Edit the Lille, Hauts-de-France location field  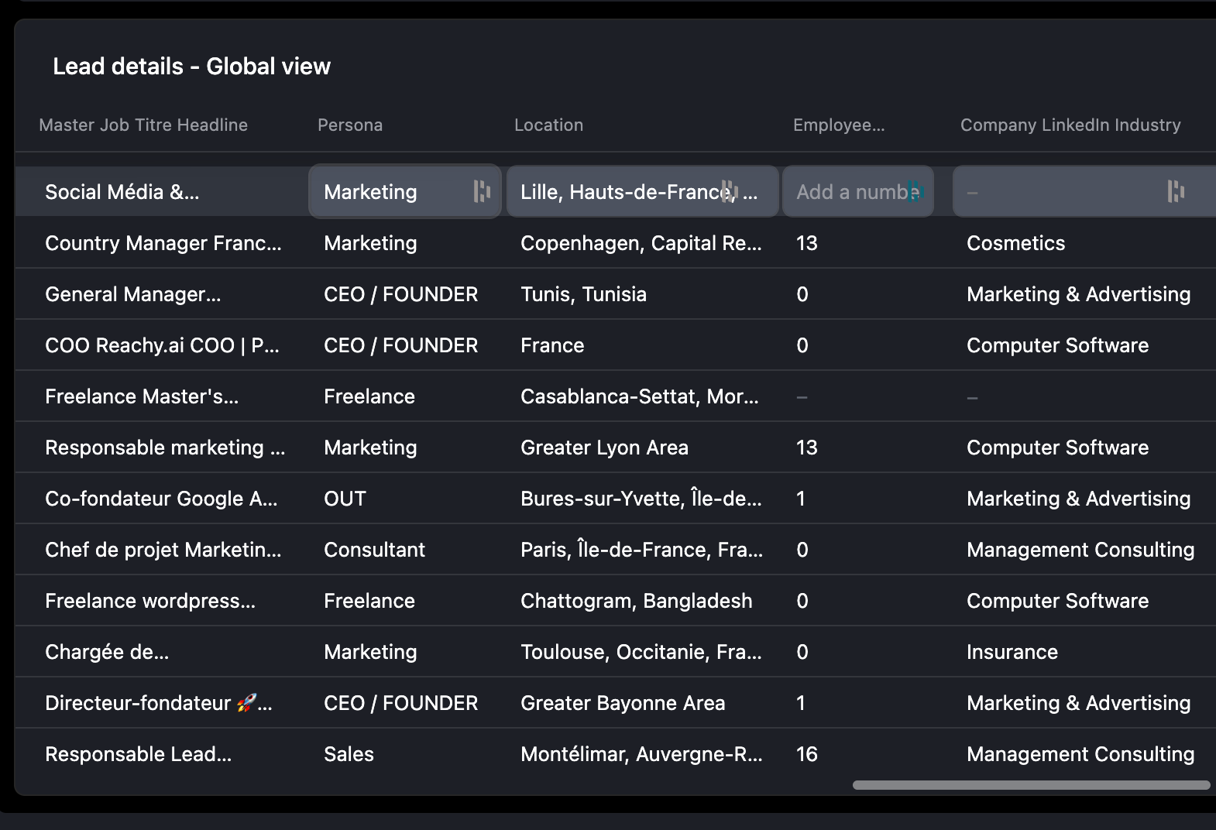pyautogui.click(x=620, y=192)
